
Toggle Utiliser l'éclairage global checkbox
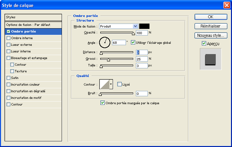133,42
